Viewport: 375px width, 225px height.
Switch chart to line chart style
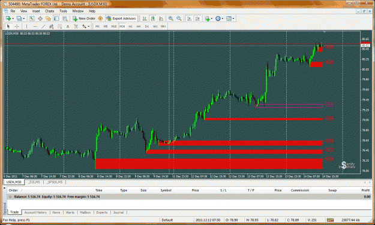pyautogui.click(x=161, y=19)
